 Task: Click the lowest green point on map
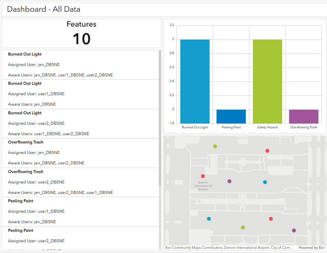pyautogui.click(x=243, y=228)
